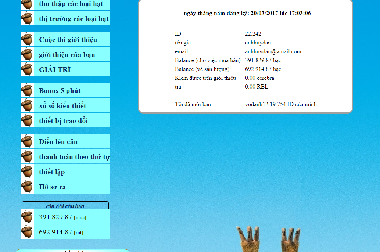Screen dimensions: 380x252
Task: Click the username value 'anhhuydan'
Action: click(258, 43)
